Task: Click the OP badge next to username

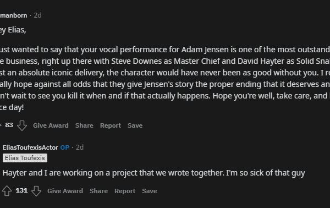Action: point(65,147)
